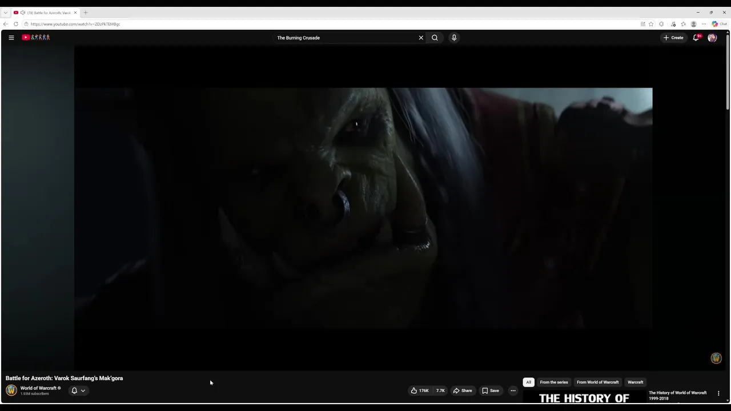
Task: Go to YouTube home via logo
Action: 36,38
